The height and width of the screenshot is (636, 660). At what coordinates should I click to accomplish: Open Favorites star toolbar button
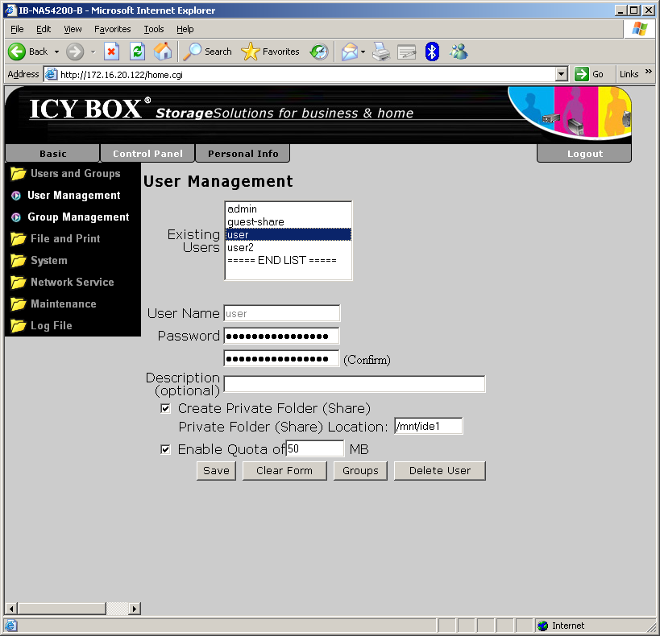(270, 52)
